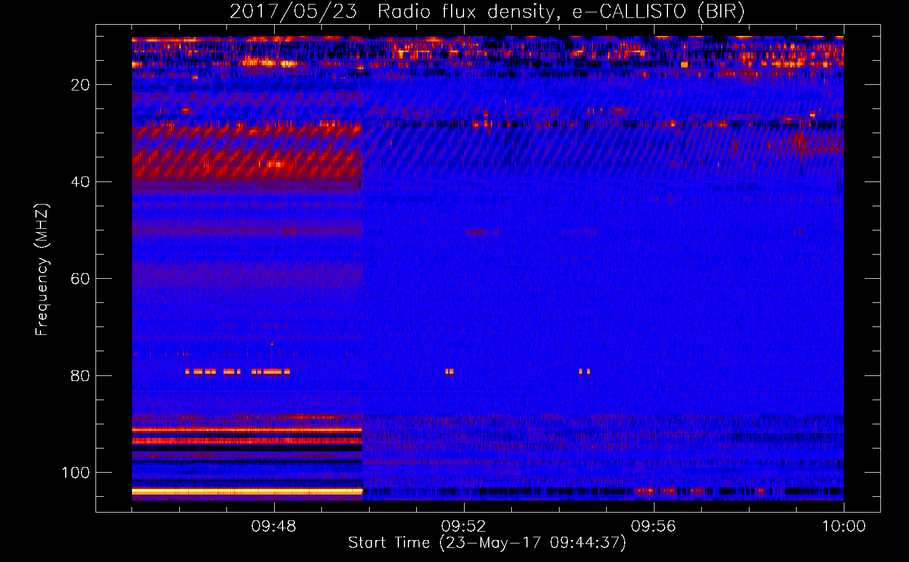Viewport: 909px width, 562px height.
Task: Select the 'e-CALLISTO (BIR)' text in title
Action: (658, 12)
